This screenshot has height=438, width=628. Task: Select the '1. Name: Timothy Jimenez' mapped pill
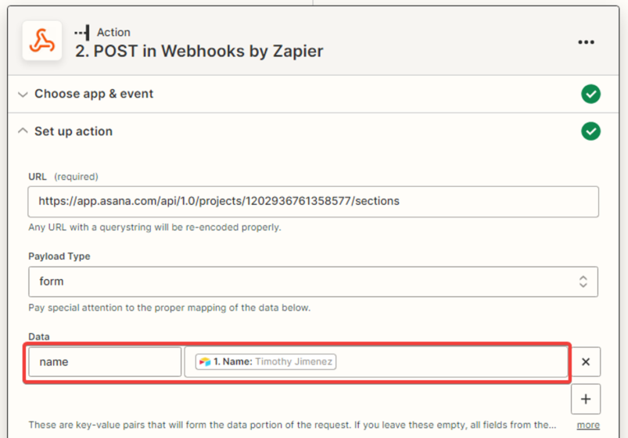pos(267,362)
